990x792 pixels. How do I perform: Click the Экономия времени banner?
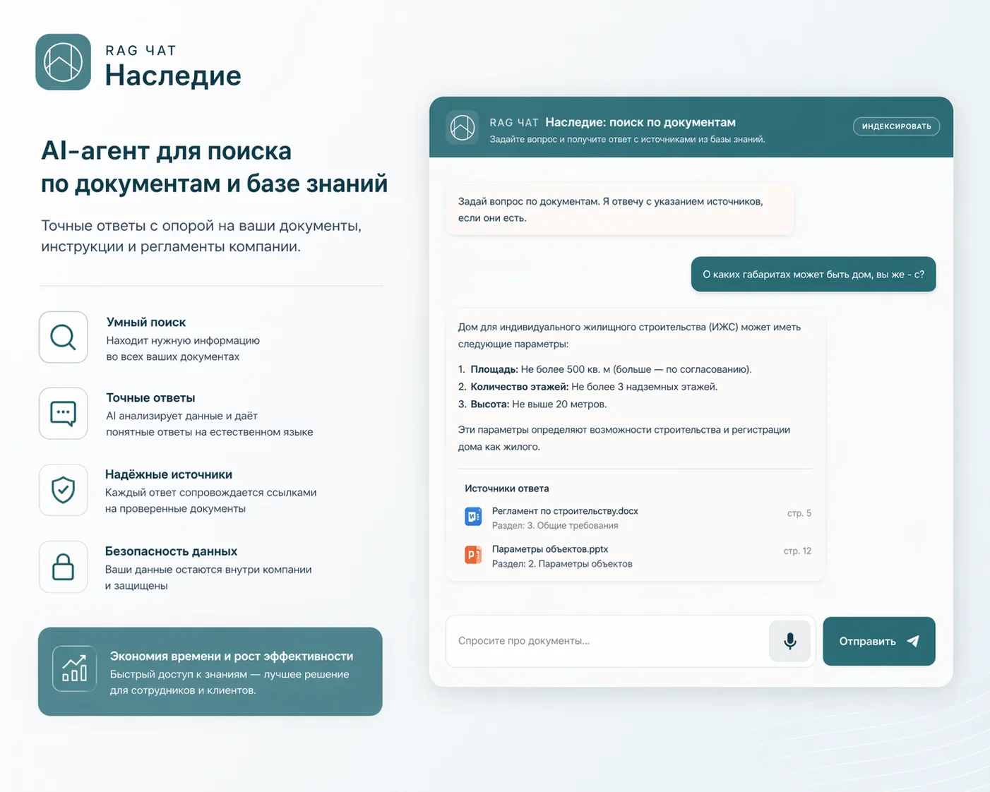[x=210, y=671]
